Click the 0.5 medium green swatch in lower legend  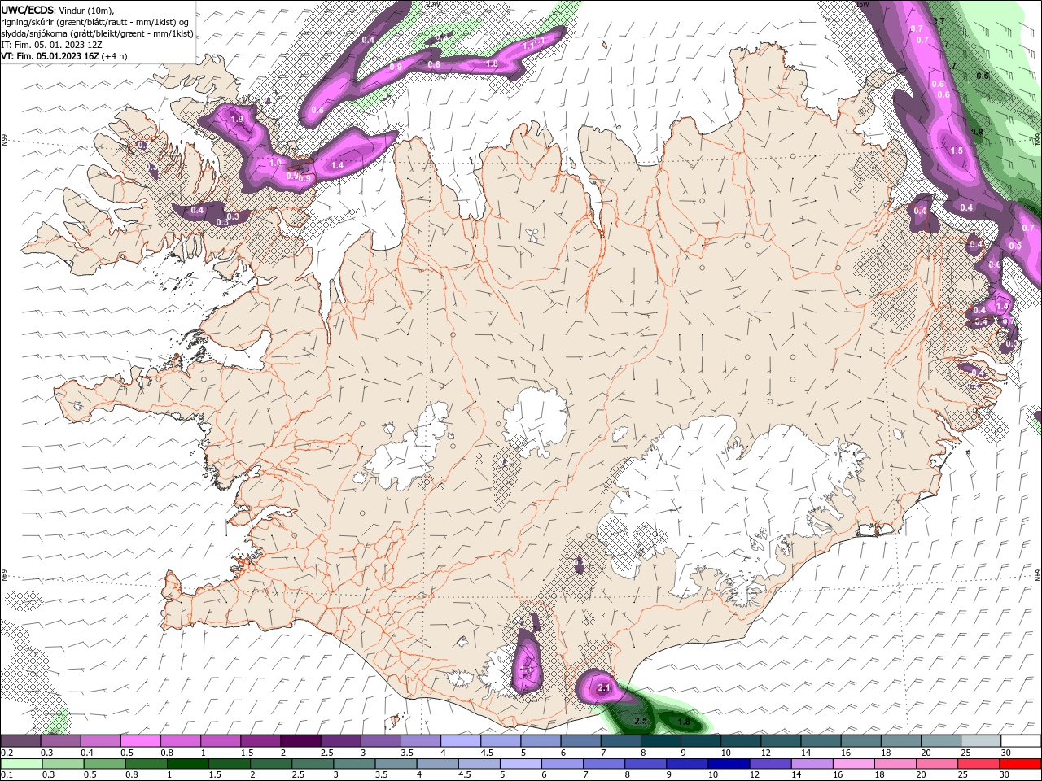tap(105, 763)
